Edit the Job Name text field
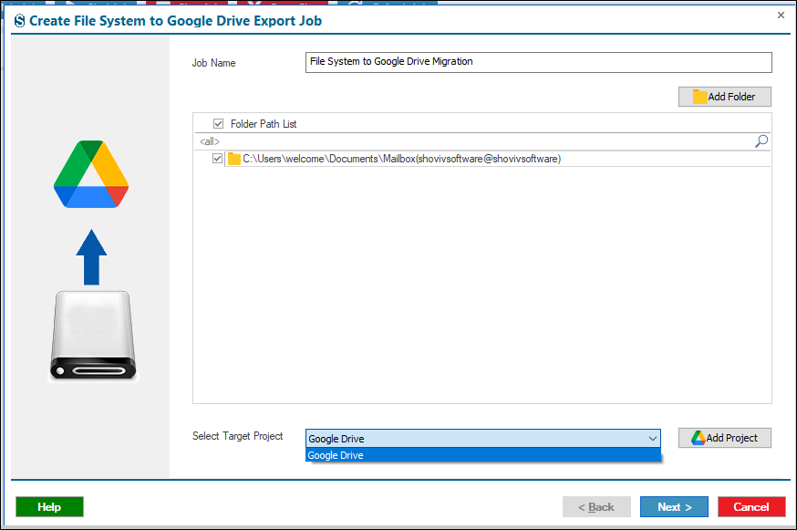The height and width of the screenshot is (530, 797). coord(538,62)
